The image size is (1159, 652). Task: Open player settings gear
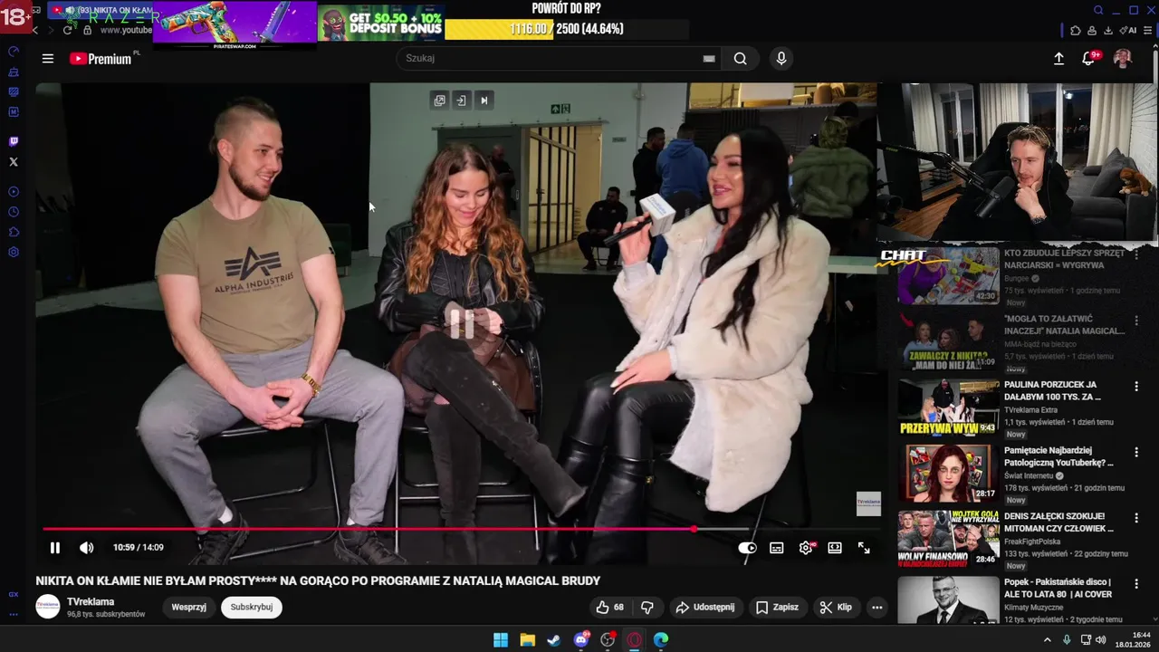point(806,548)
